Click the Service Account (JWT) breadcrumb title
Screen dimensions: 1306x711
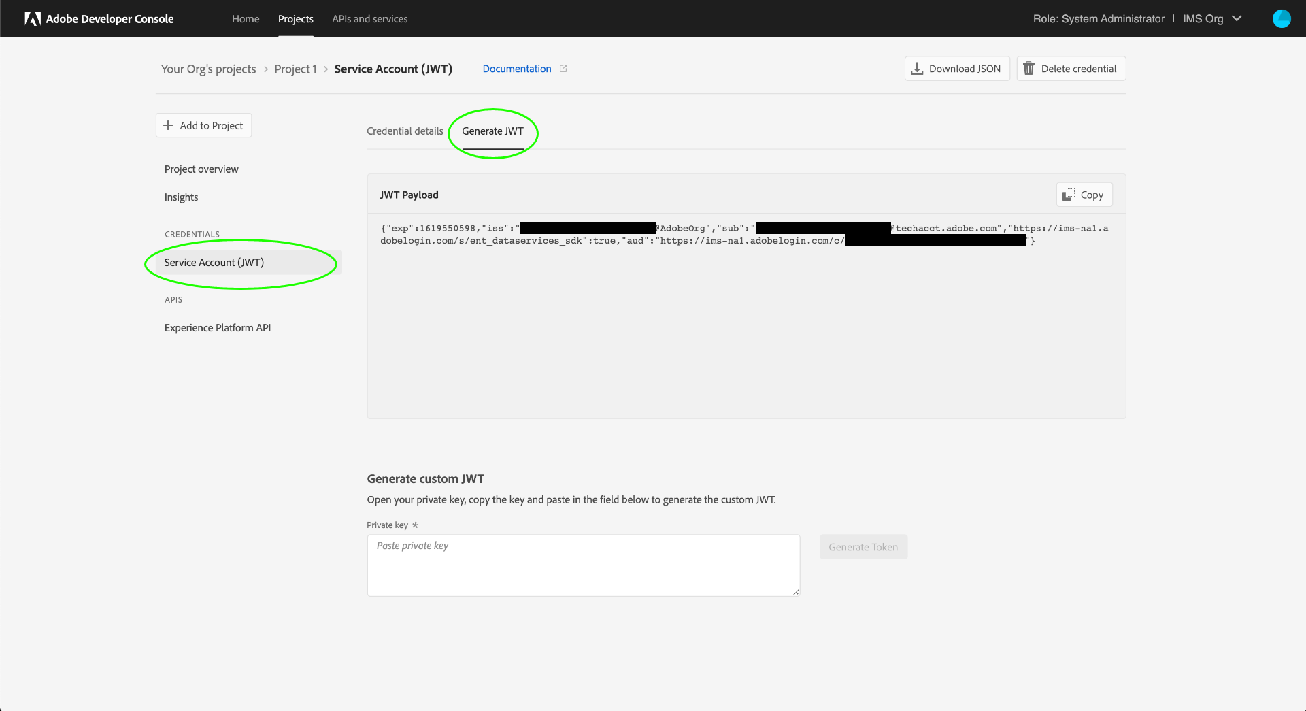click(x=393, y=69)
